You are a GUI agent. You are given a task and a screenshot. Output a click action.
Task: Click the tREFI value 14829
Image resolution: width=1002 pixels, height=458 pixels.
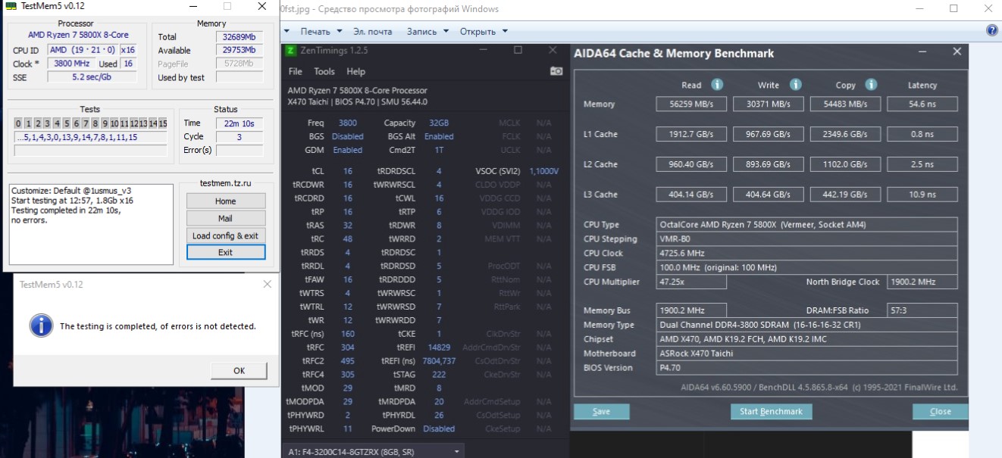pos(440,347)
